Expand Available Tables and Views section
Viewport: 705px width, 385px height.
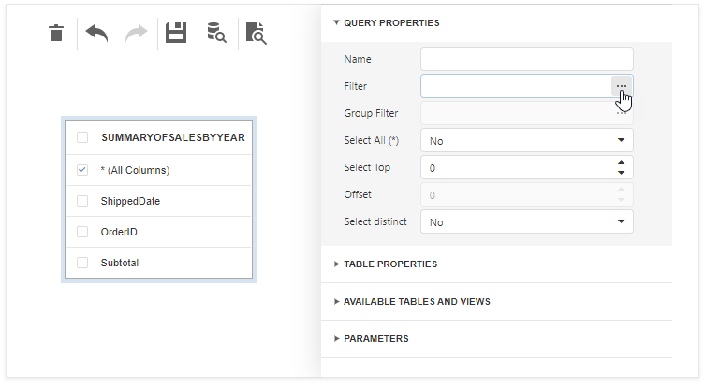[x=417, y=302]
